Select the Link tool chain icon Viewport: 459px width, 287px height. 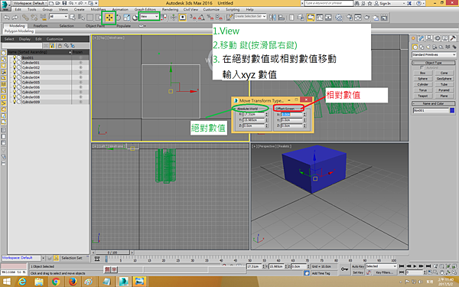tap(25, 18)
